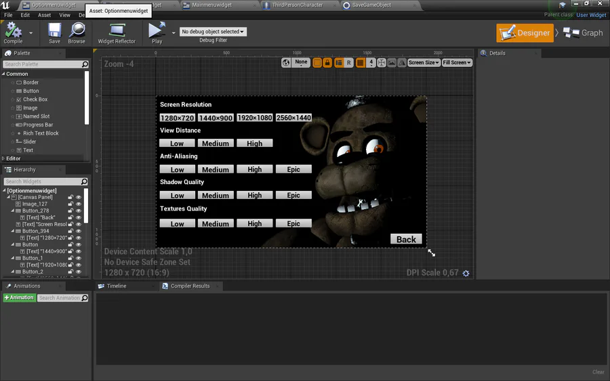Toggle layout transform mode button
This screenshot has height=381, width=610.
[339, 62]
